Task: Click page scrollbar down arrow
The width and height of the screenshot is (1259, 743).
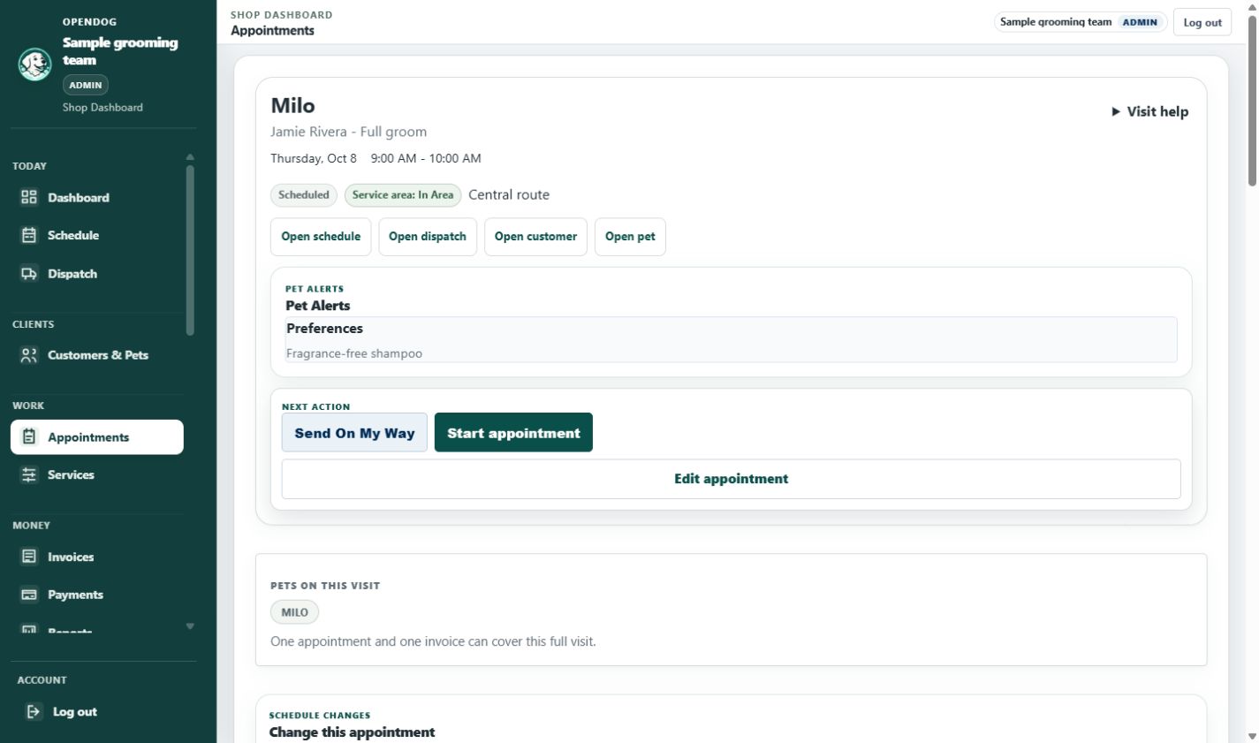Action: (1252, 736)
